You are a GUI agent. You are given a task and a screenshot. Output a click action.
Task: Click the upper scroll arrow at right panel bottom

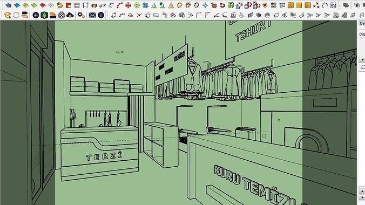click(x=362, y=191)
